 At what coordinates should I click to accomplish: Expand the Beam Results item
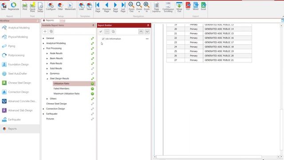click(x=47, y=58)
